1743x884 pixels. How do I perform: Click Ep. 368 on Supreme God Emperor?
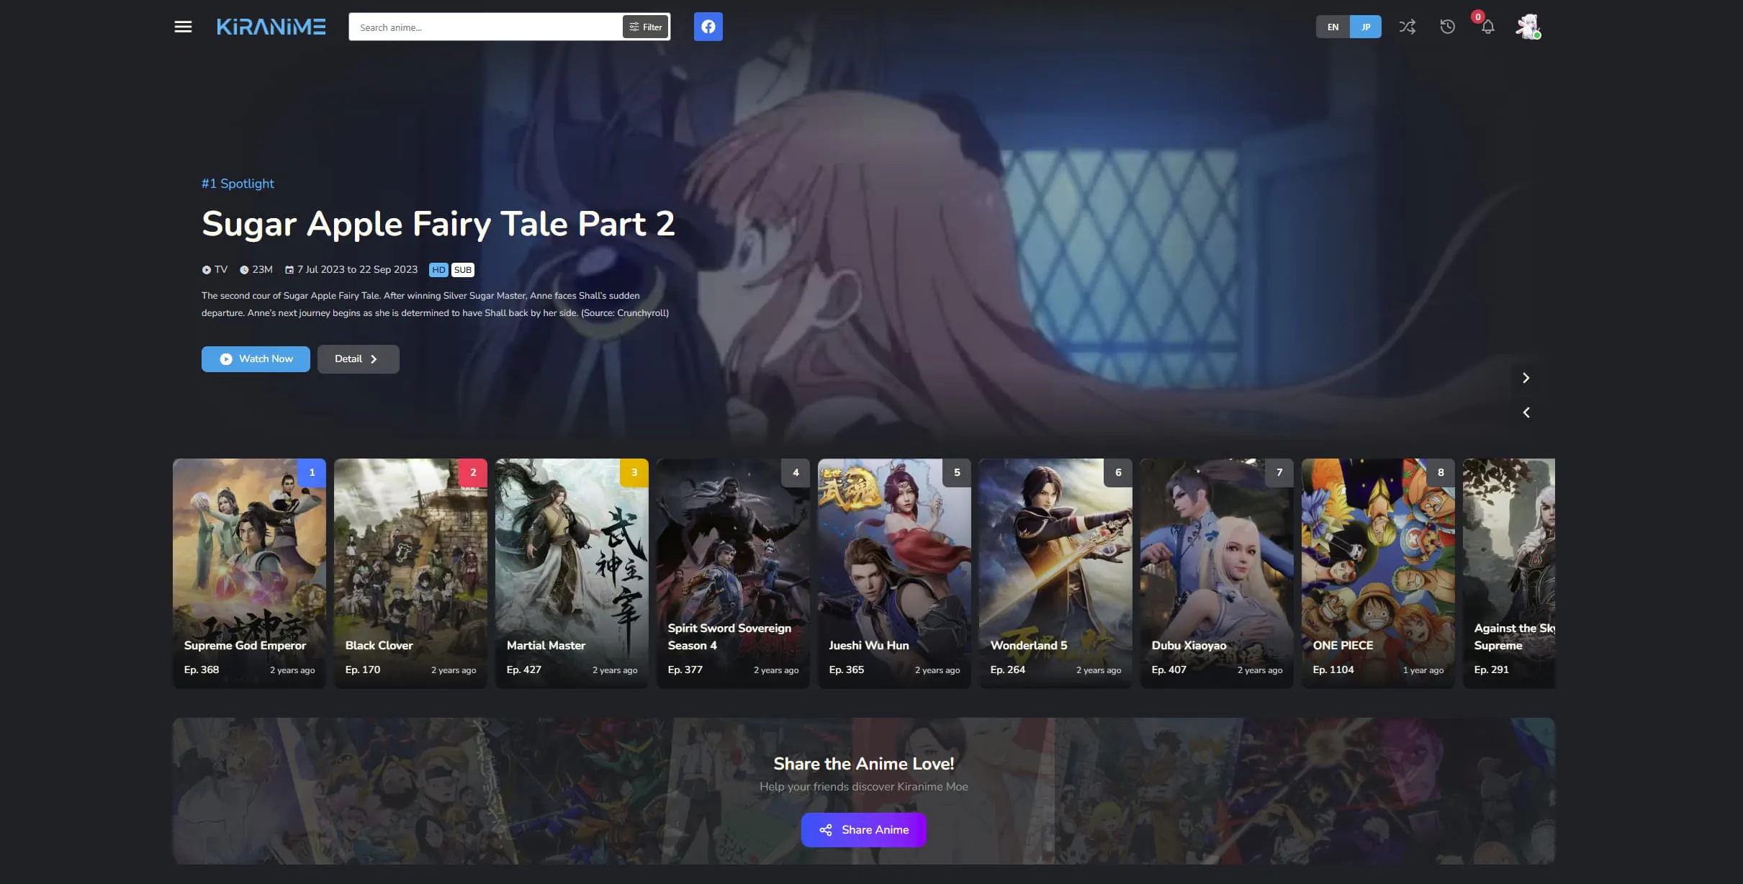coord(202,669)
